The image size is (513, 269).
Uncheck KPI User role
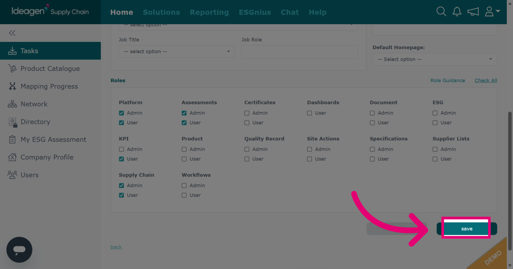(x=122, y=159)
